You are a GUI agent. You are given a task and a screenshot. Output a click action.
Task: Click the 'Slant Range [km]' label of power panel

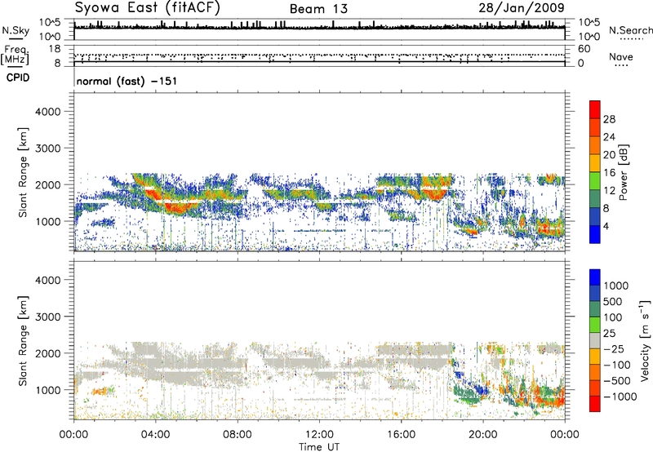tap(23, 172)
